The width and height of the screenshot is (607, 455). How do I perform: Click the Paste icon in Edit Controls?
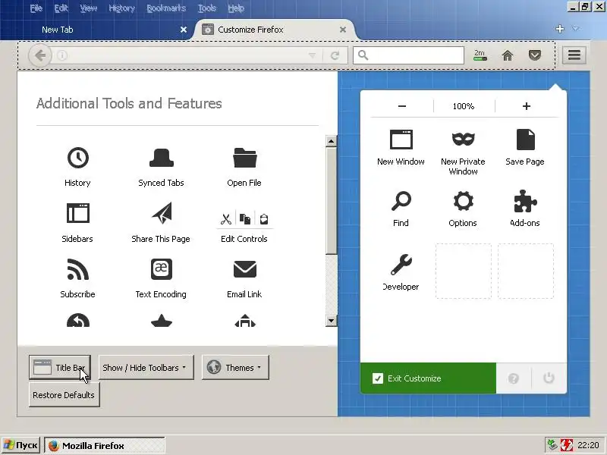pyautogui.click(x=263, y=219)
